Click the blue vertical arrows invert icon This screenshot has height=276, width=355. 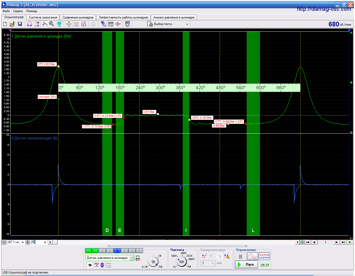click(102, 265)
